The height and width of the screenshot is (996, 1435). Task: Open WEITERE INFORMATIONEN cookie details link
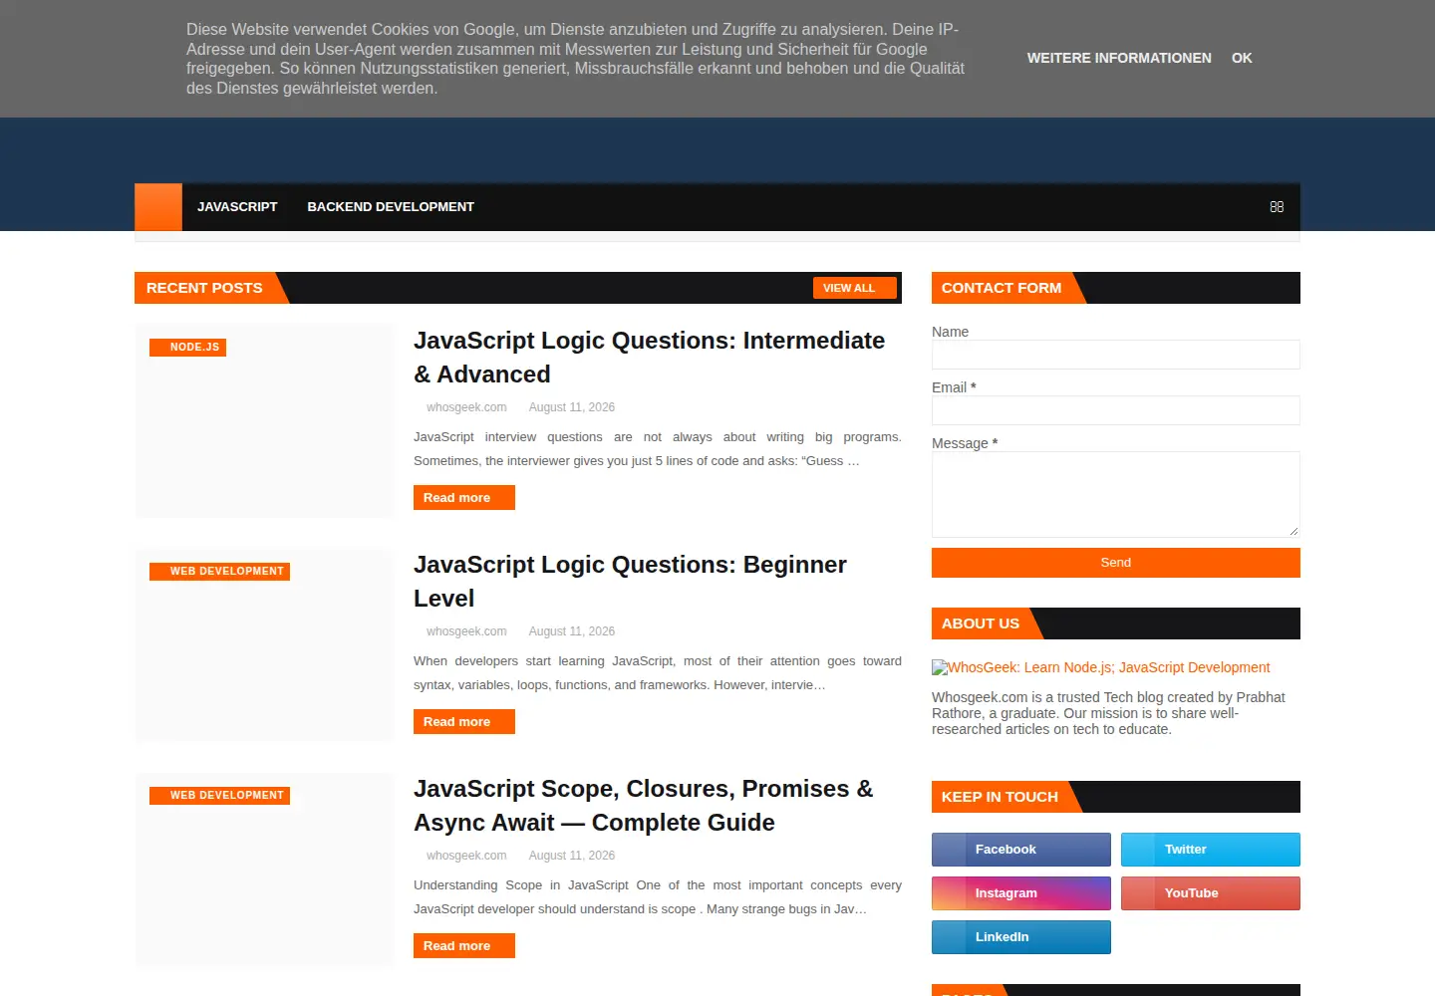(x=1119, y=58)
